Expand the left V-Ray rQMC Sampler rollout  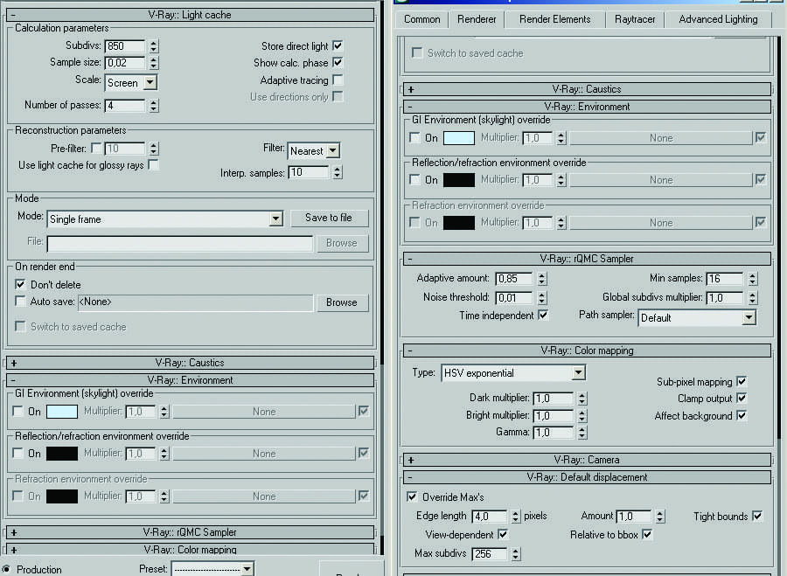pyautogui.click(x=190, y=532)
